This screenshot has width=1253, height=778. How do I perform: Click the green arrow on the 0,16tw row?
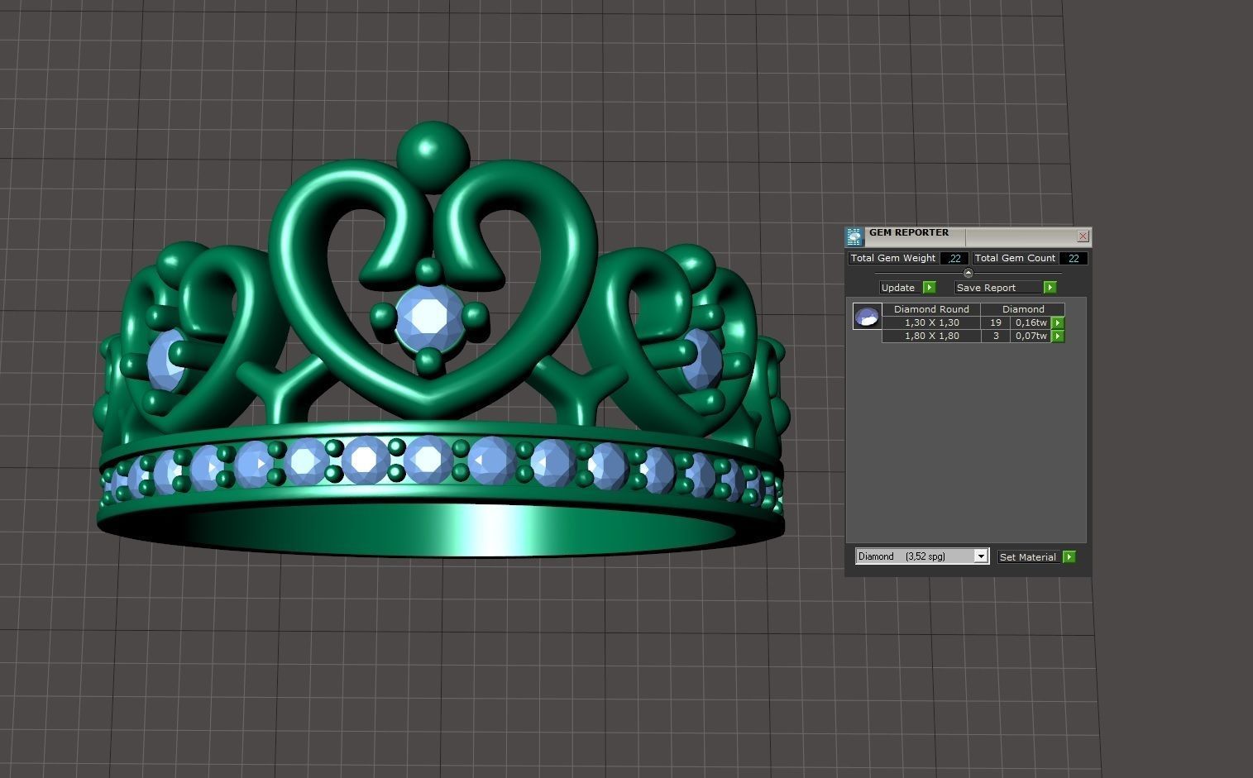coord(1058,323)
